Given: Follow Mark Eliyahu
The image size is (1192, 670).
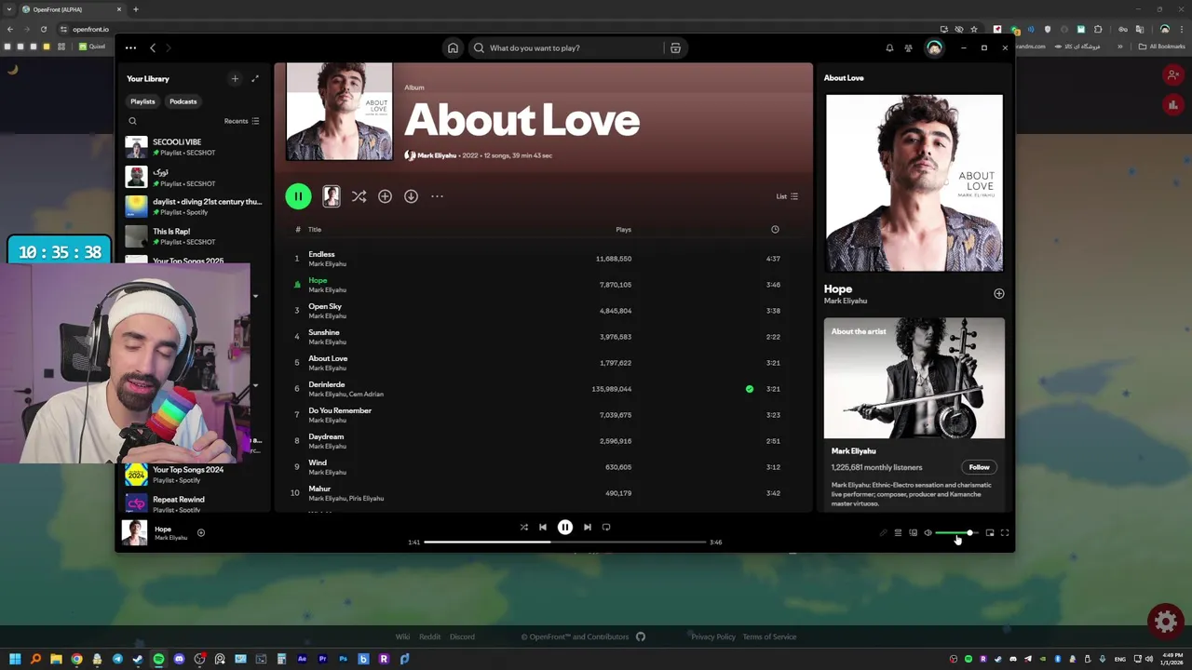Looking at the screenshot, I should [979, 467].
